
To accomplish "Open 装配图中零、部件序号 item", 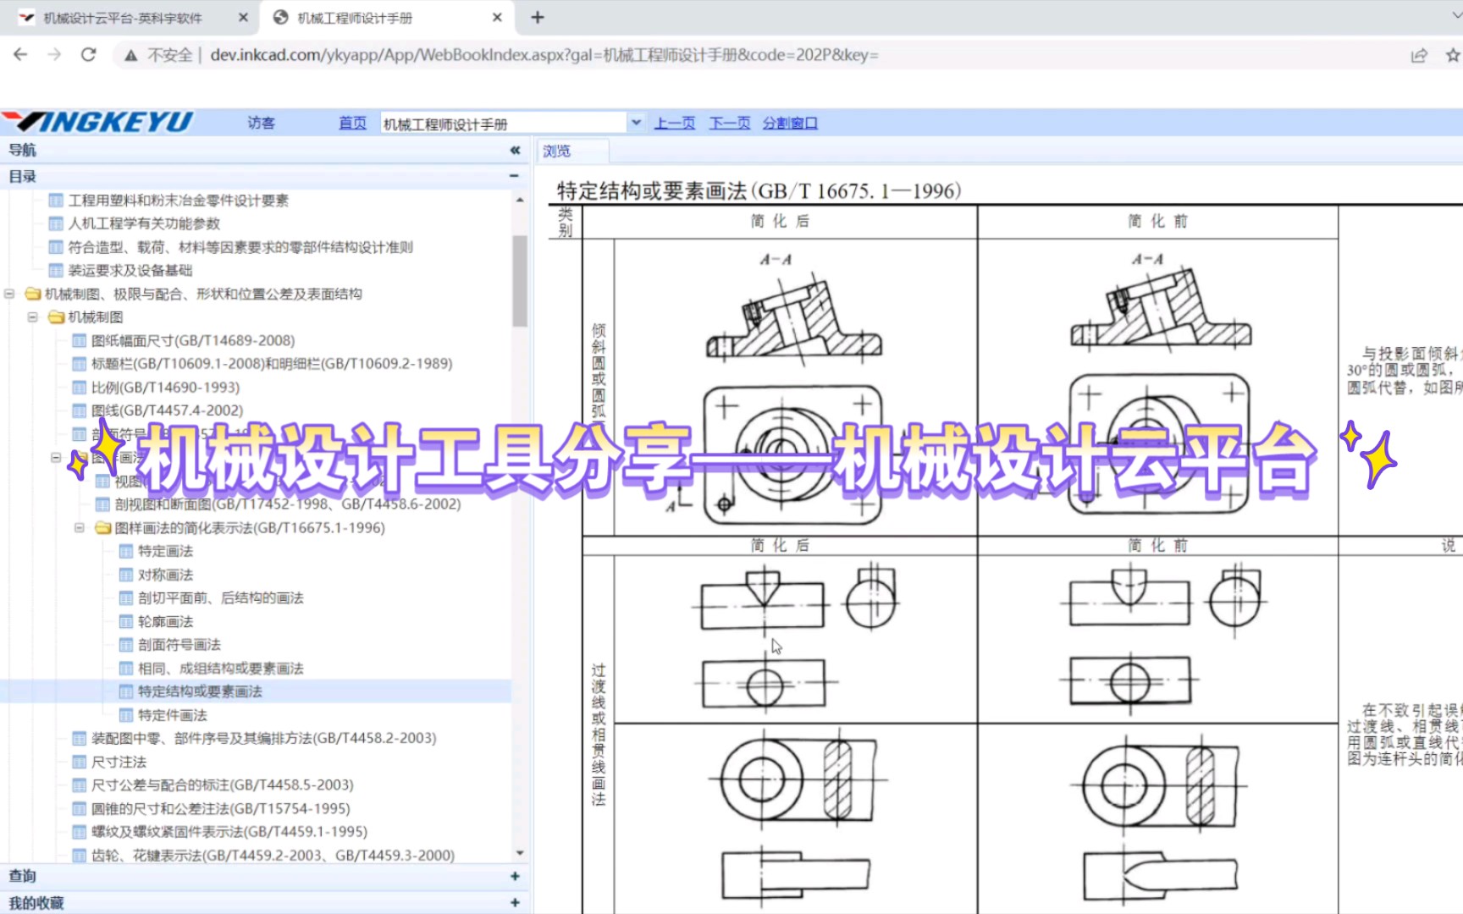I will (264, 738).
